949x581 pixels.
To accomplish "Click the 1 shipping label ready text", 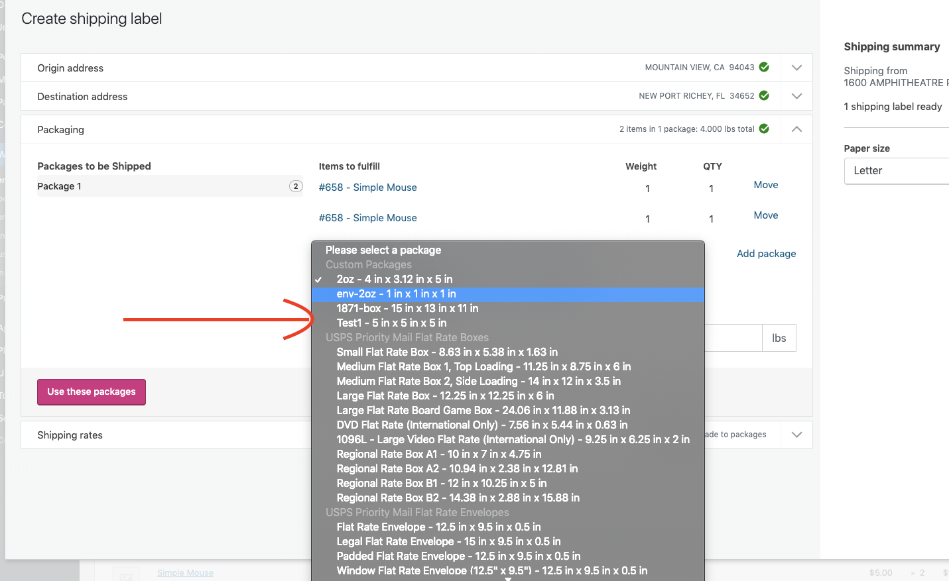I will tap(893, 106).
